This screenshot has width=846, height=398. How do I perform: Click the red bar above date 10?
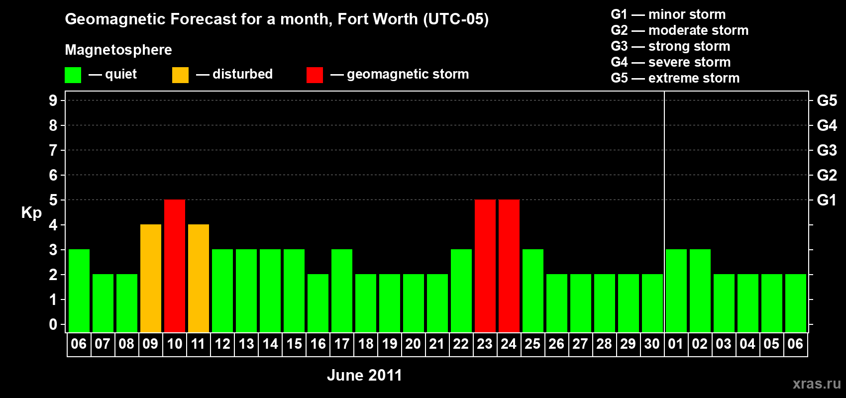coord(175,266)
